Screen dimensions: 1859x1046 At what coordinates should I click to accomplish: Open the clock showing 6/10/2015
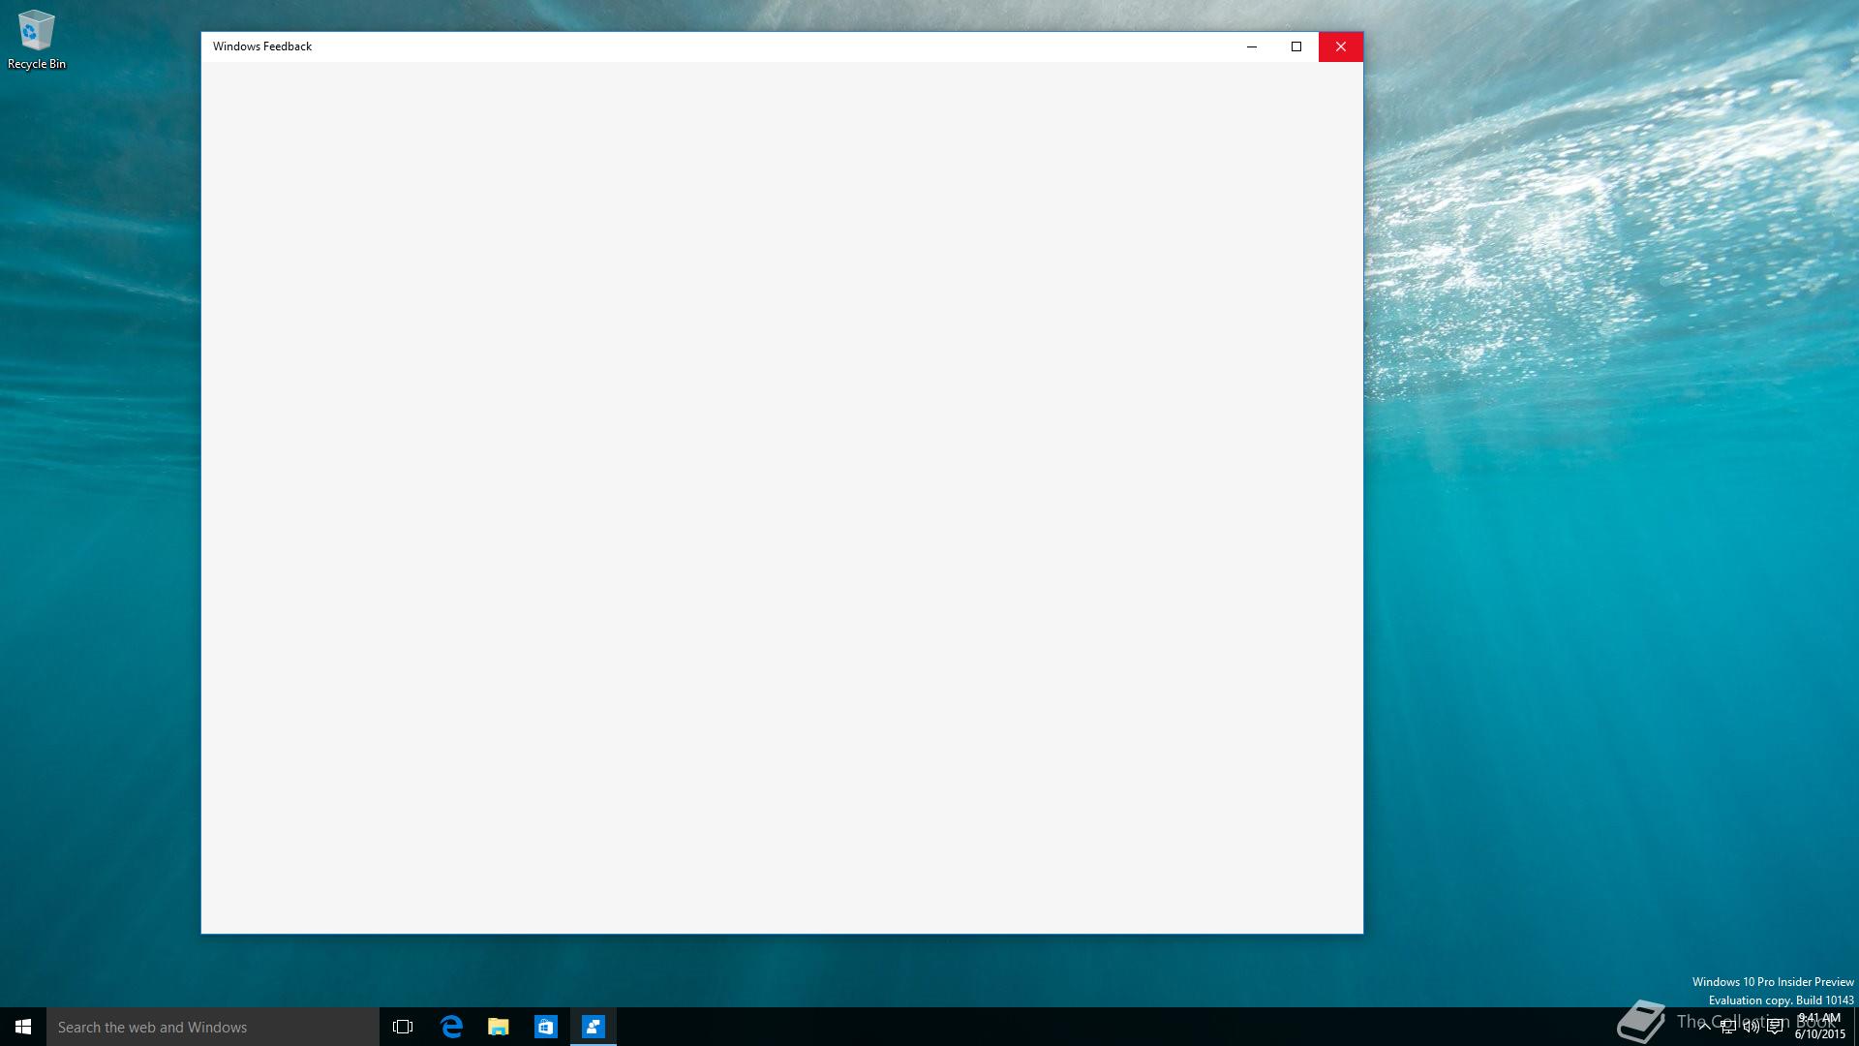1819,1027
